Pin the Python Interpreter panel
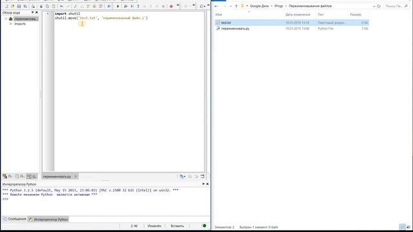The height and width of the screenshot is (232, 413). pos(203,184)
